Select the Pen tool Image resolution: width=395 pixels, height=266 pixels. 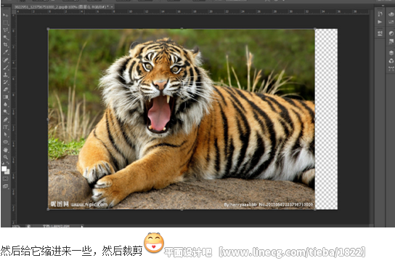pyautogui.click(x=6, y=119)
